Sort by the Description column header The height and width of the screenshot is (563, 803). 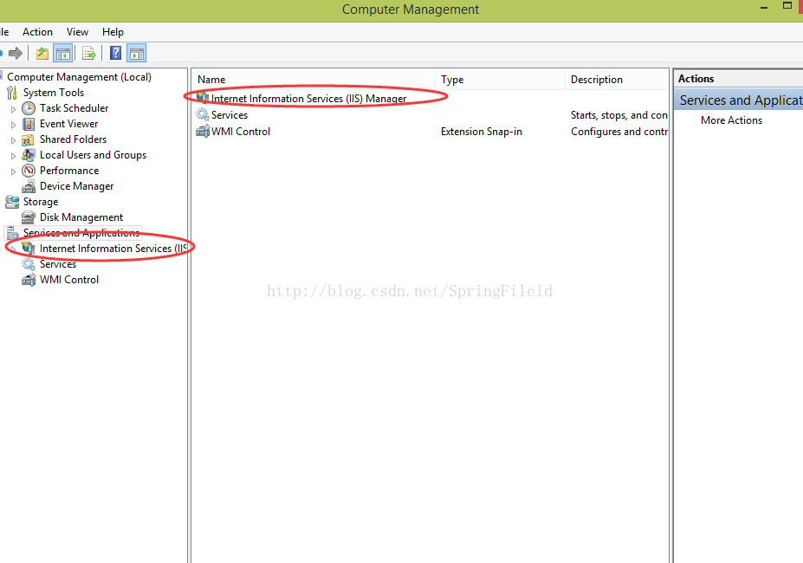tap(617, 80)
